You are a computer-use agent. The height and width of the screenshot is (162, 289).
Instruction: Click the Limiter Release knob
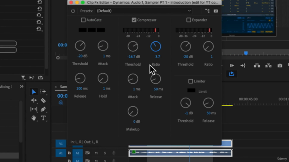point(209,103)
